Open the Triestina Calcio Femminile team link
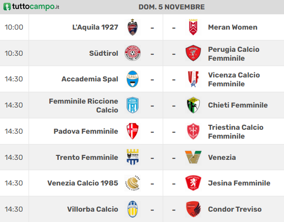The image size is (284, 222). pyautogui.click(x=236, y=132)
